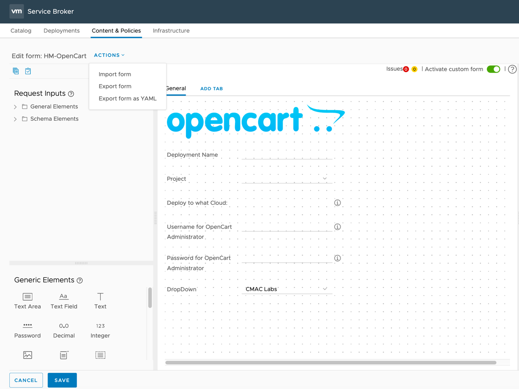Choose Export form as YAML
This screenshot has width=519, height=389.
[127, 99]
